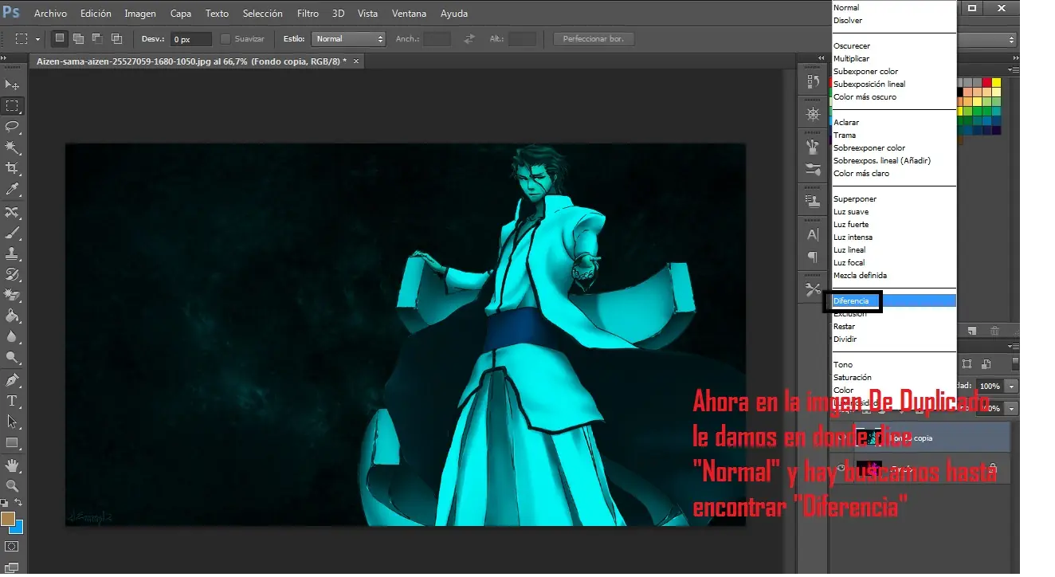
Task: Click swap width and height arrows
Action: click(x=469, y=38)
